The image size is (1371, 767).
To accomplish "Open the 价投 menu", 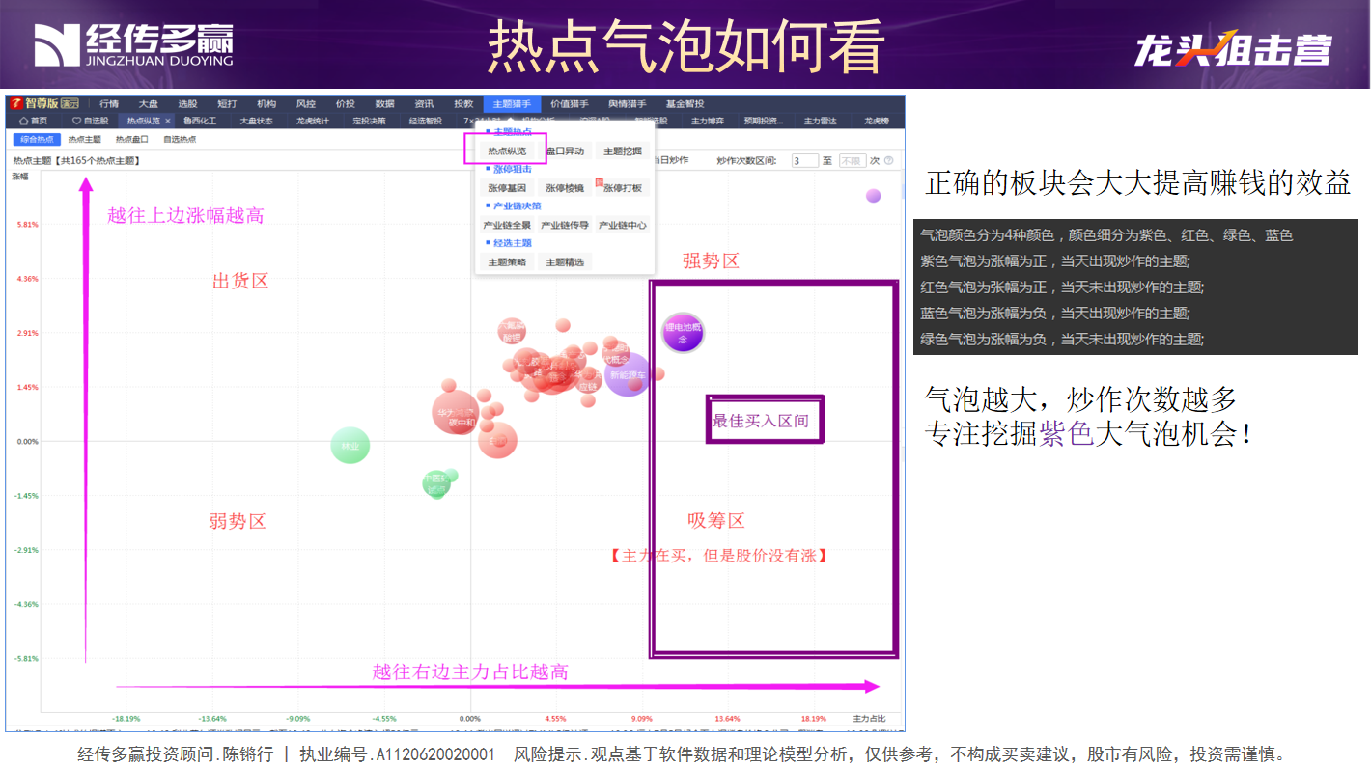I will 346,104.
